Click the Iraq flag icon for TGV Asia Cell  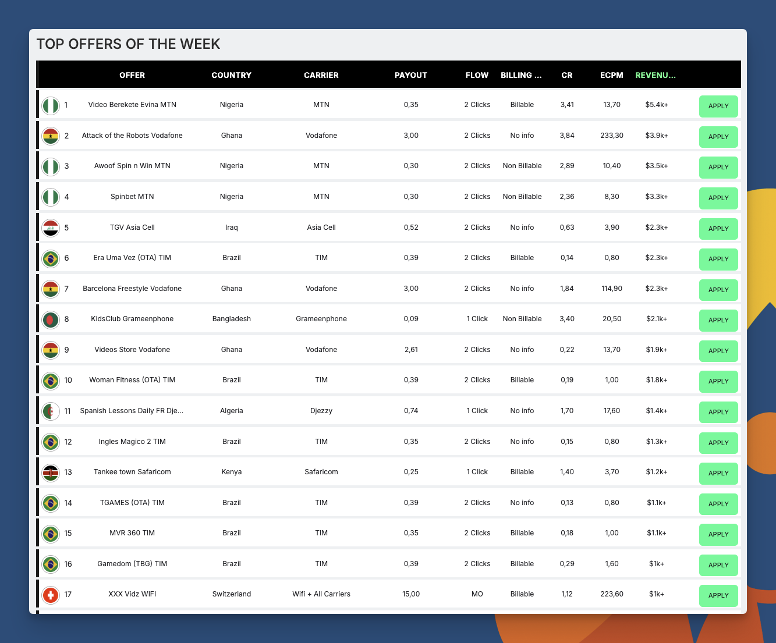[x=51, y=228]
